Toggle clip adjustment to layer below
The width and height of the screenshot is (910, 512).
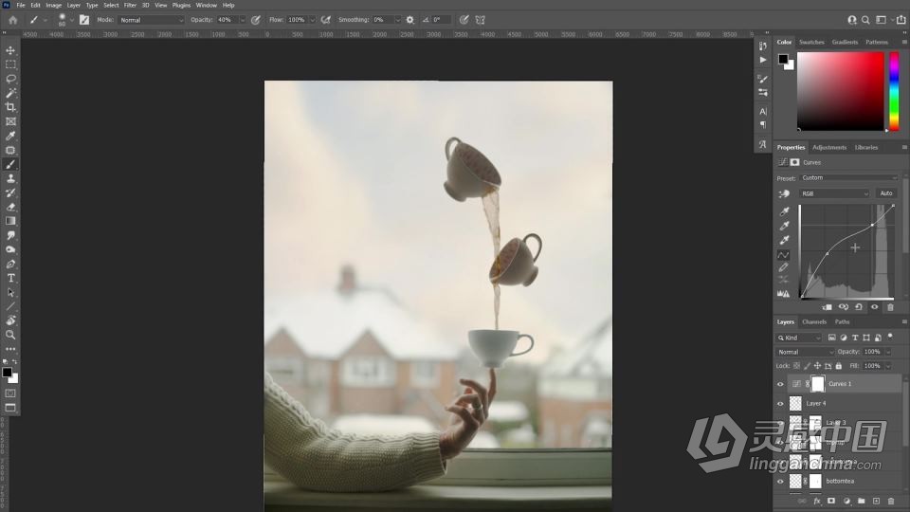coord(828,307)
